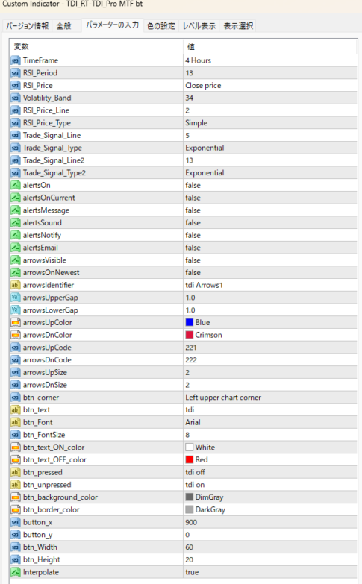The height and width of the screenshot is (584, 362).
Task: Click the boolean icon beside alertsOn
Action: point(15,185)
